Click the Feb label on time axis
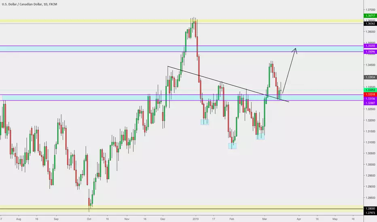 point(232,219)
